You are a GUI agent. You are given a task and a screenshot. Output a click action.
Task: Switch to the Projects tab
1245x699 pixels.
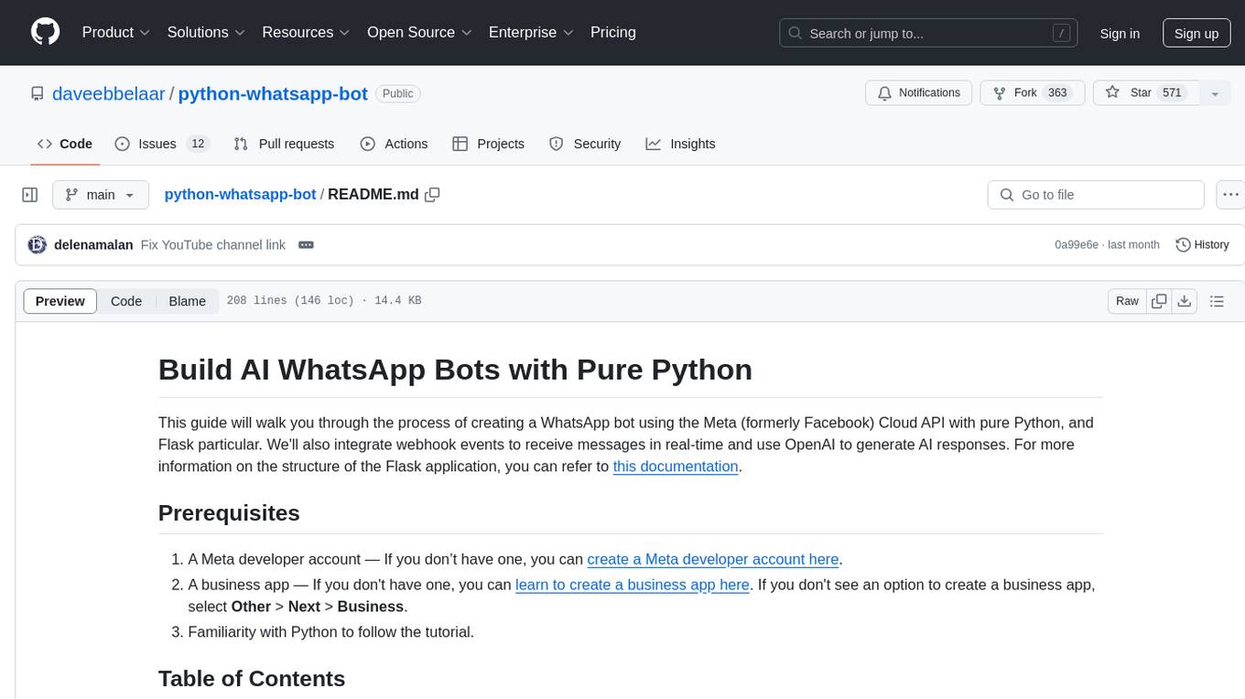(x=488, y=144)
